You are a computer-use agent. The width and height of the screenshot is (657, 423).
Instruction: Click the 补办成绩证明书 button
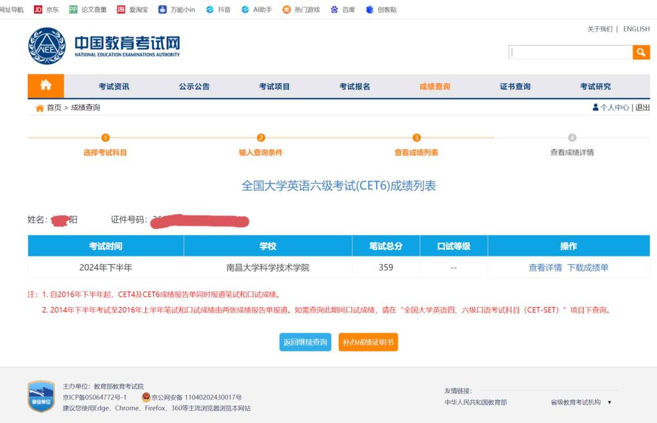[x=368, y=342]
